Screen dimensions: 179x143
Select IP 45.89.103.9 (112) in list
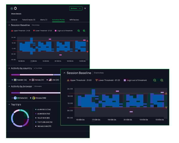(x=44, y=114)
